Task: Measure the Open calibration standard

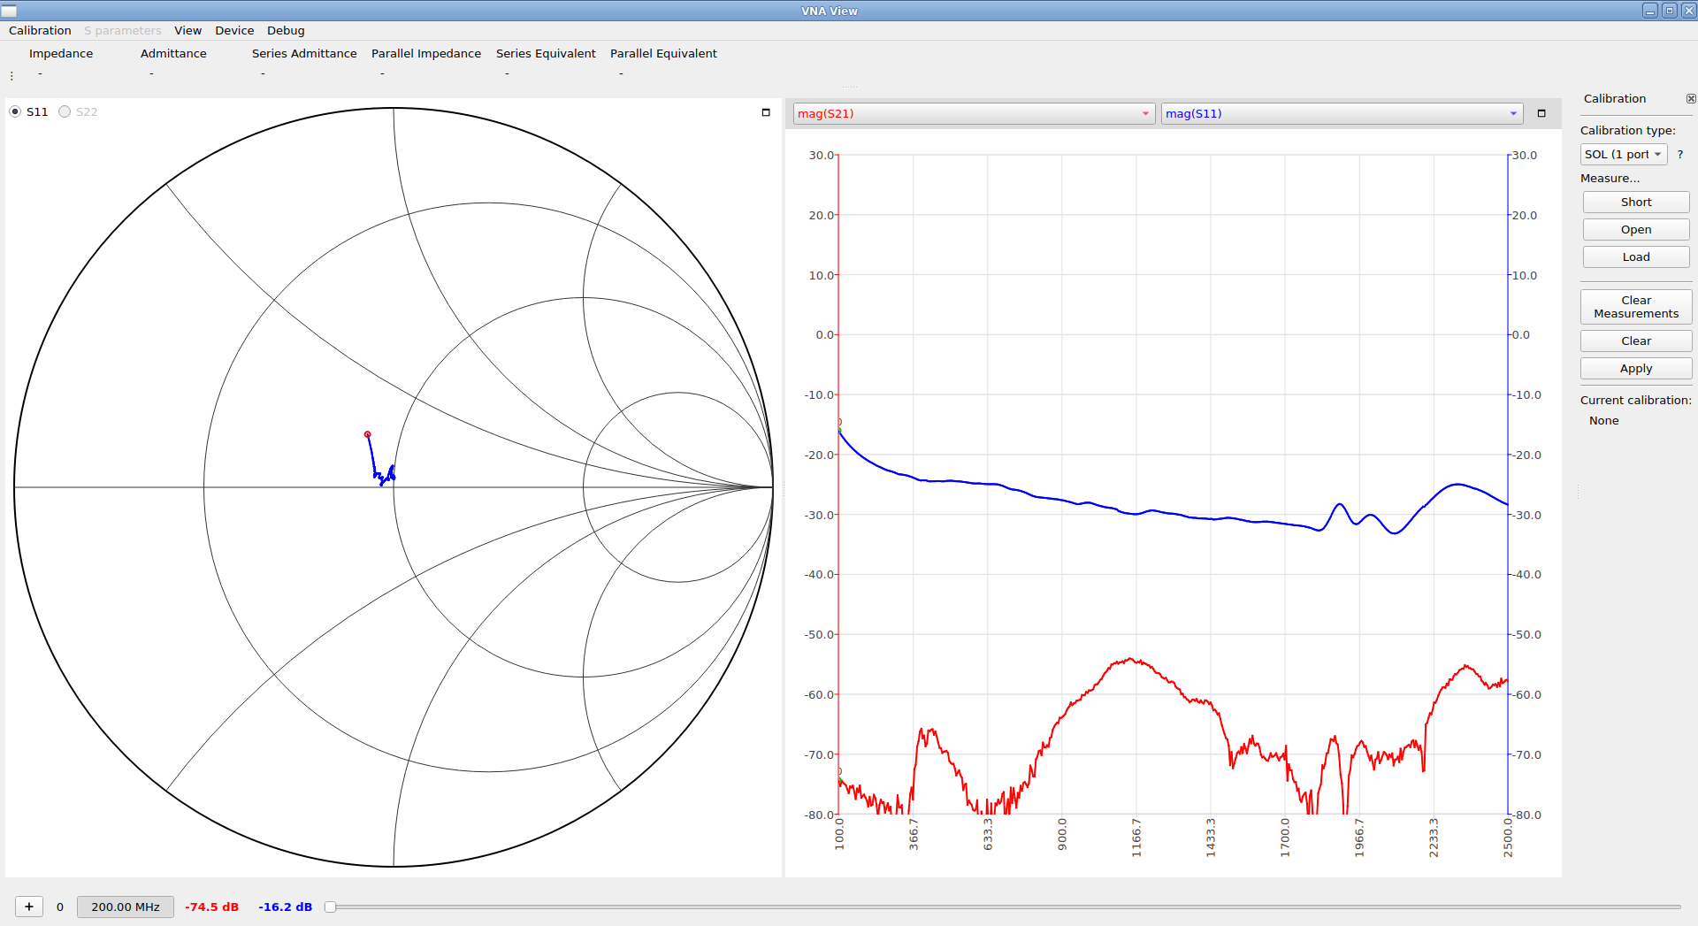Action: click(x=1635, y=230)
